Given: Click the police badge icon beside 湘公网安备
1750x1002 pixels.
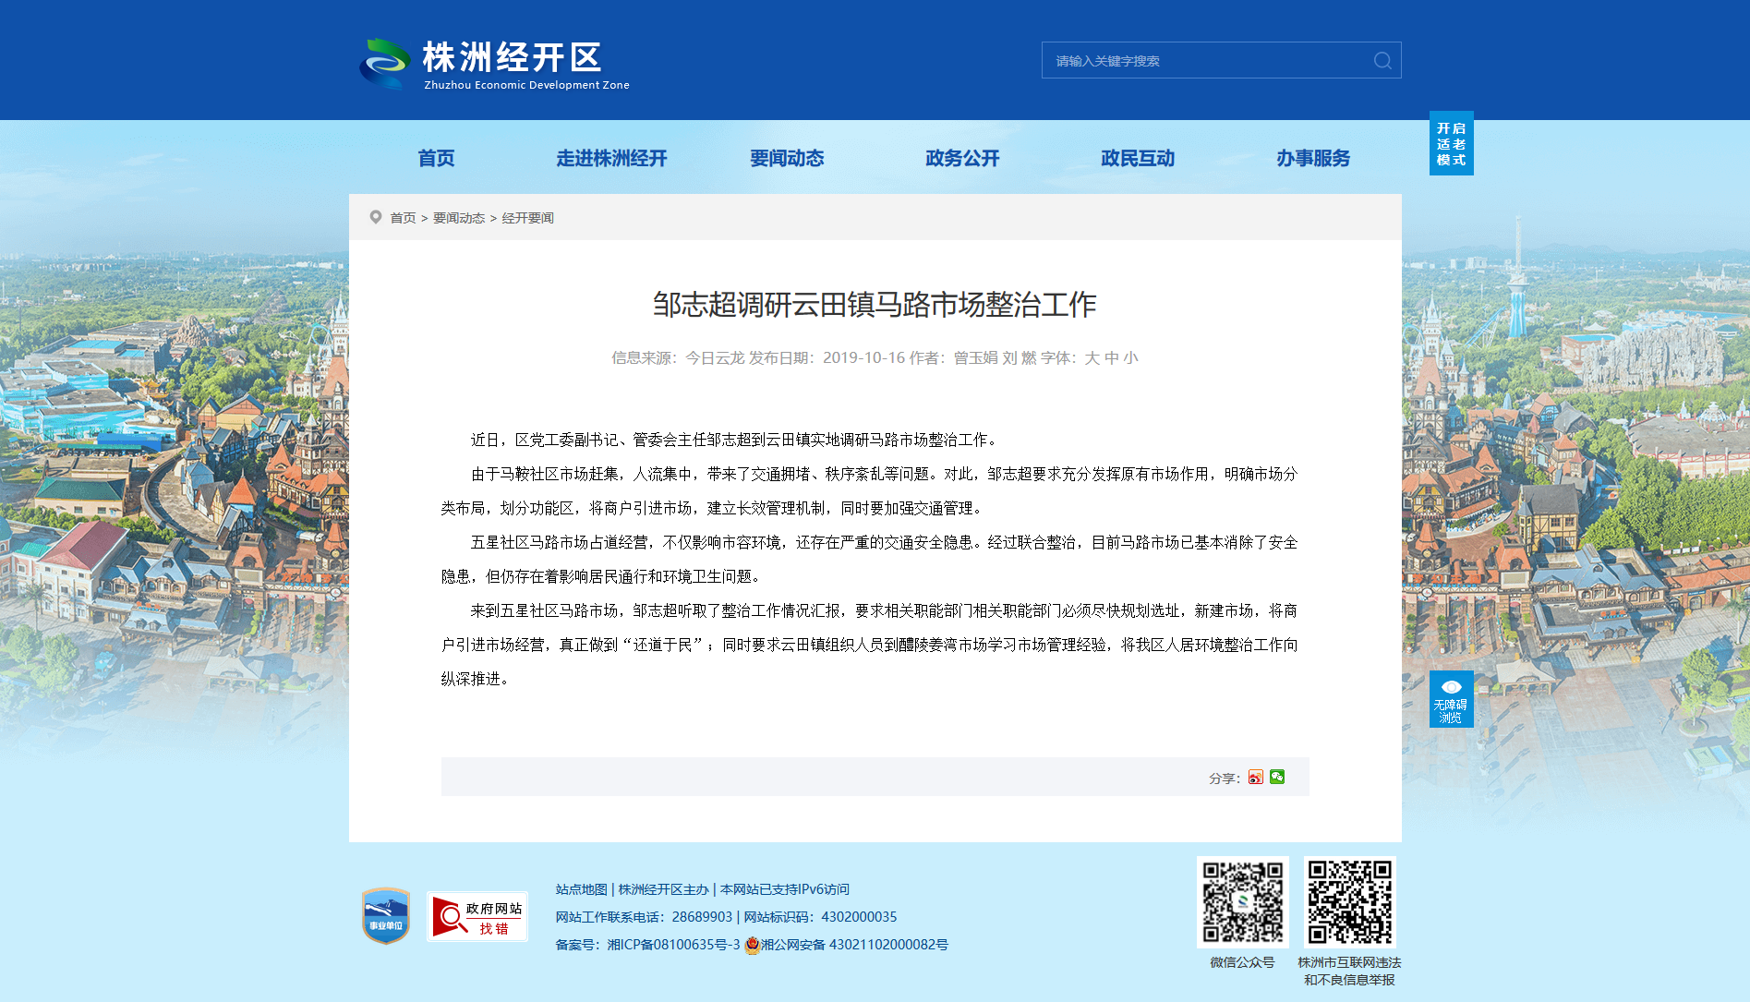Looking at the screenshot, I should pyautogui.click(x=753, y=945).
